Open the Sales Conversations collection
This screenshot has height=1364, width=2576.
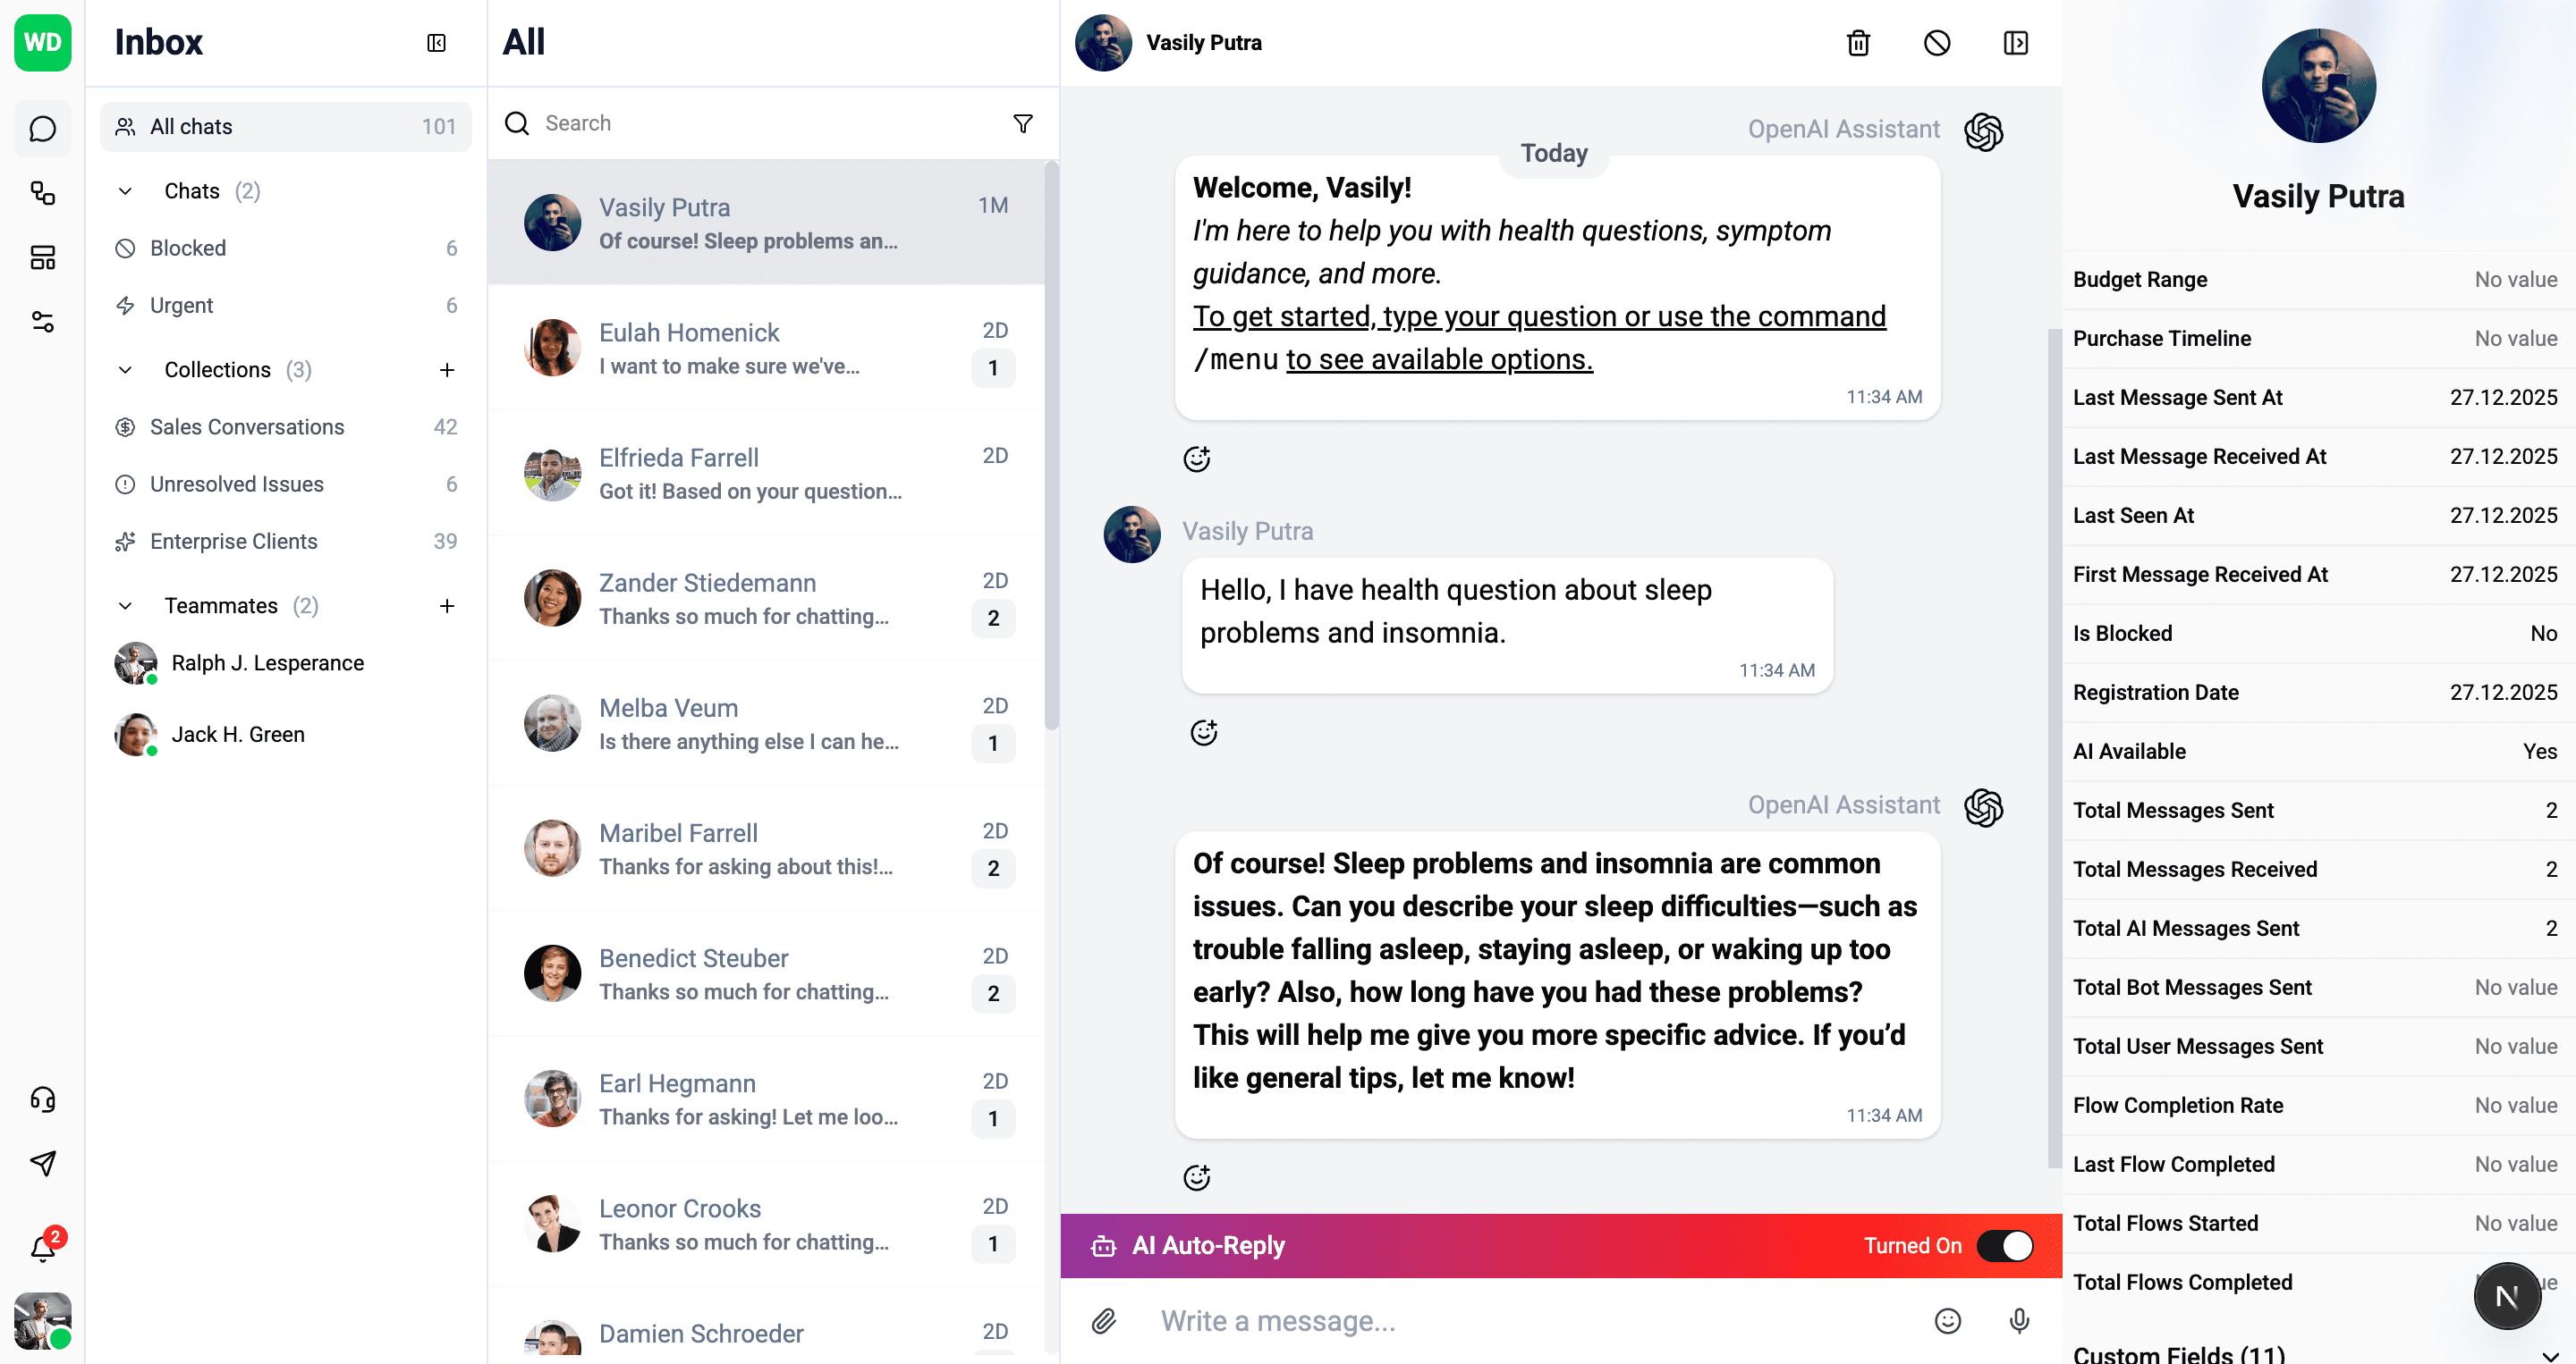(247, 426)
